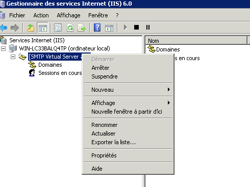Open the Properties toolbar icon
The width and height of the screenshot is (250, 187).
pyautogui.click(x=58, y=28)
